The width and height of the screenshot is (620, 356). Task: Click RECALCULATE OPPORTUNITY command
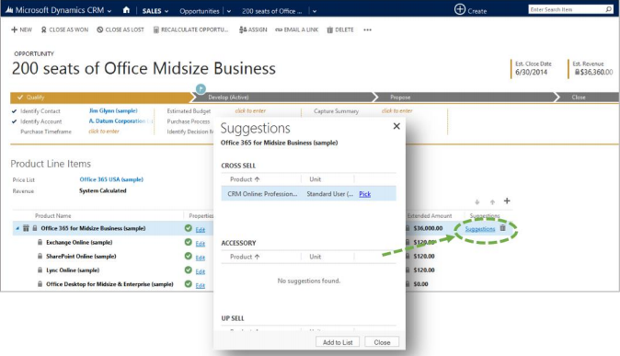(191, 29)
